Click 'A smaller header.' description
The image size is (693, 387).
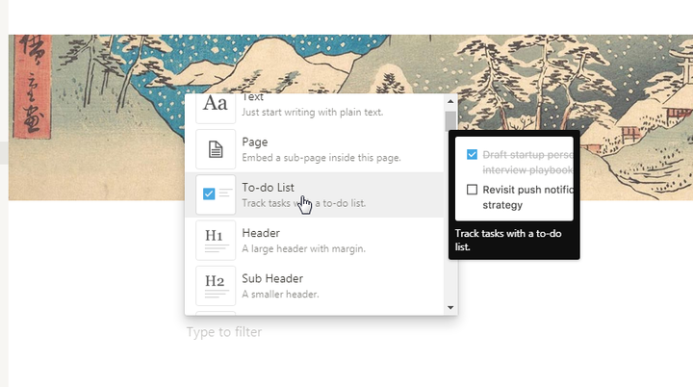coord(280,295)
